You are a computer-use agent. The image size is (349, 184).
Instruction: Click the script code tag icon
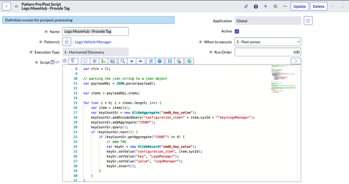57,62
